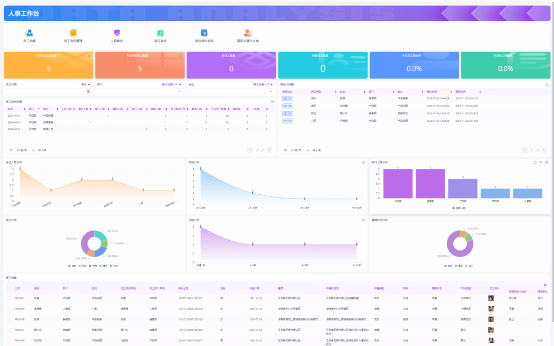554x346 pixels.
Task: Tick the checkbox for employee FR00018
Action: tap(9, 319)
